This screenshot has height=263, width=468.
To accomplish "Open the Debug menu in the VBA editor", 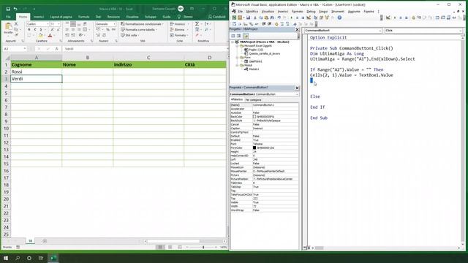I will click(311, 12).
